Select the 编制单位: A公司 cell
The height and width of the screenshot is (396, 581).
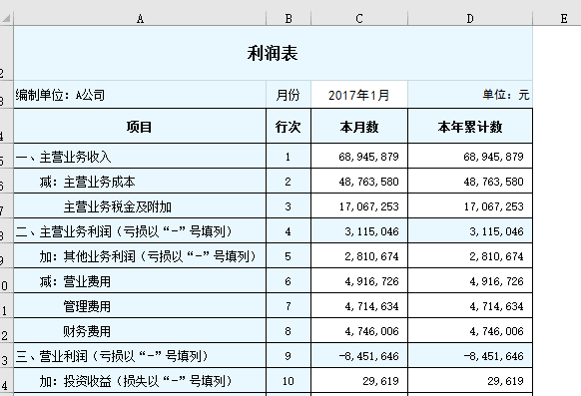pos(140,95)
